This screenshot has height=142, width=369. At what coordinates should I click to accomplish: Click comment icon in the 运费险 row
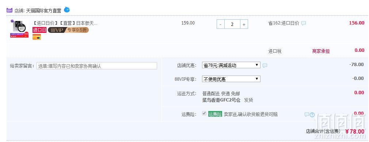[307, 115]
